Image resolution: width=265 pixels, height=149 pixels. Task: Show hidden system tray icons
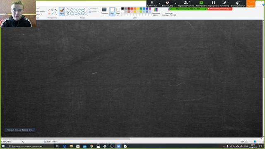(x=224, y=146)
